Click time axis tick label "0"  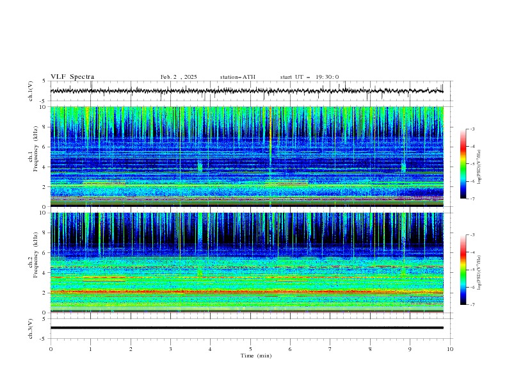pos(51,349)
